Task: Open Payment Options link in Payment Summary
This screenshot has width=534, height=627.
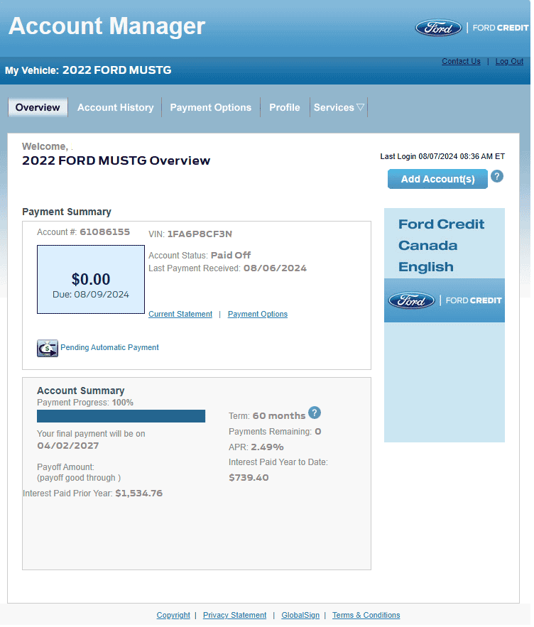Action: 259,316
